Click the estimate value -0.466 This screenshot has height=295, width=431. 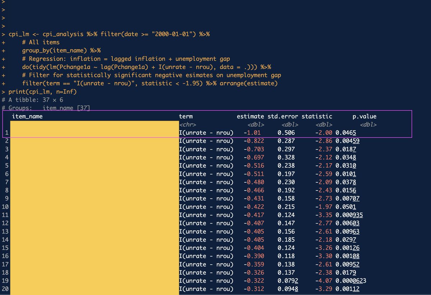point(254,190)
